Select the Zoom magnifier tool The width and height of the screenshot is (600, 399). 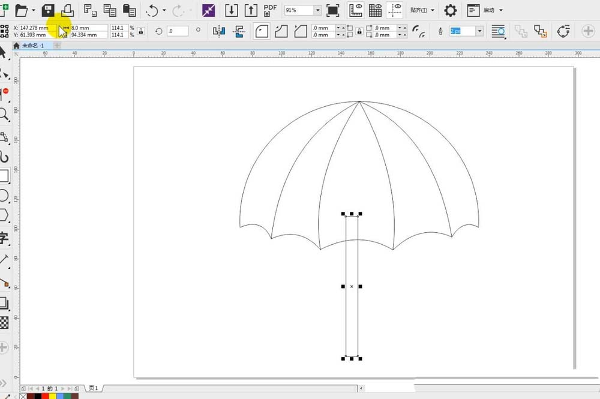click(4, 114)
